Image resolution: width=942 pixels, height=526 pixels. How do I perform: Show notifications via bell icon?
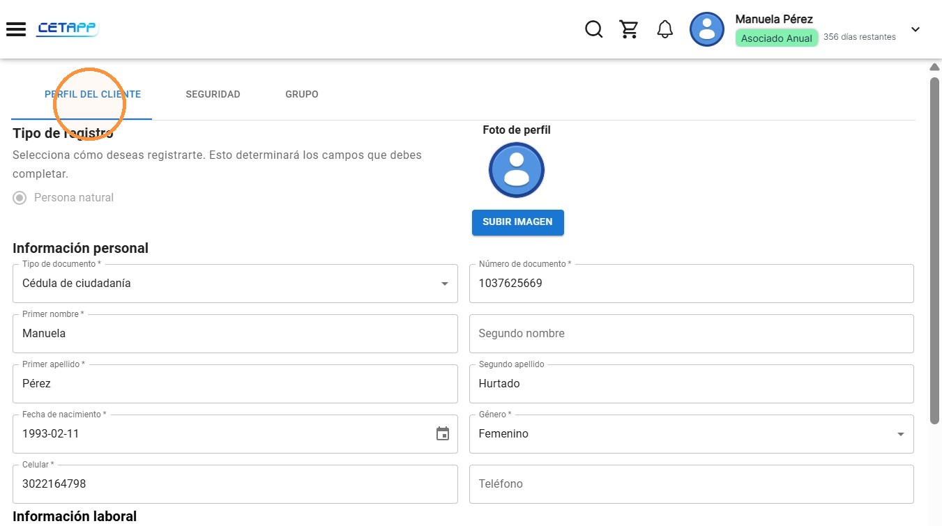point(665,29)
